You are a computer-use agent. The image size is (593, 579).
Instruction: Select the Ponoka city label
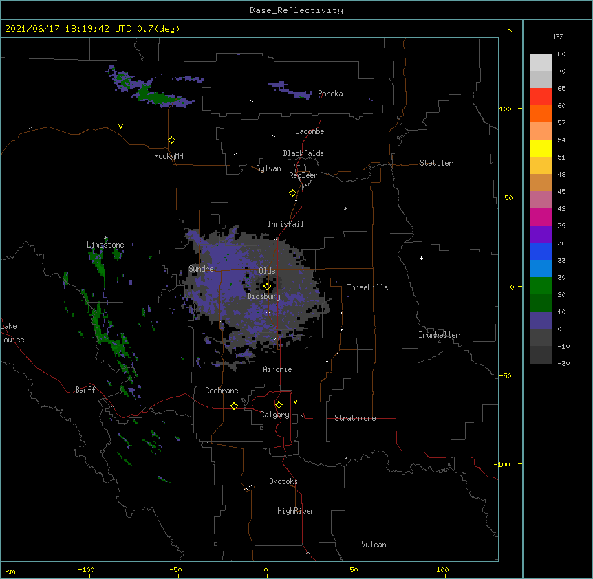[x=330, y=94]
